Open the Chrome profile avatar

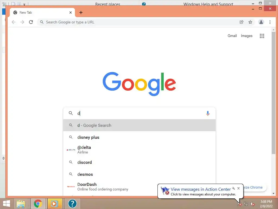261,22
